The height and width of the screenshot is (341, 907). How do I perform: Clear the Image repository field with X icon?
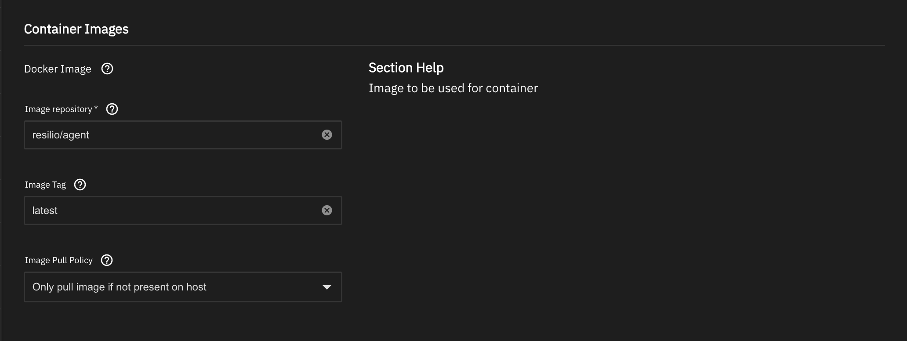[327, 135]
